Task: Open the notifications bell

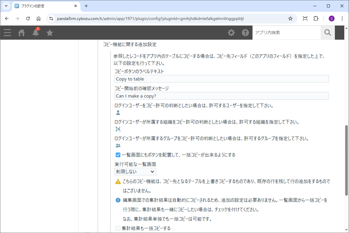Action: [x=36, y=33]
